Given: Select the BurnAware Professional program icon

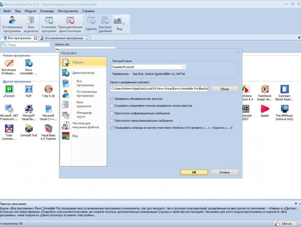Looking at the screenshot, I should click(9, 67).
